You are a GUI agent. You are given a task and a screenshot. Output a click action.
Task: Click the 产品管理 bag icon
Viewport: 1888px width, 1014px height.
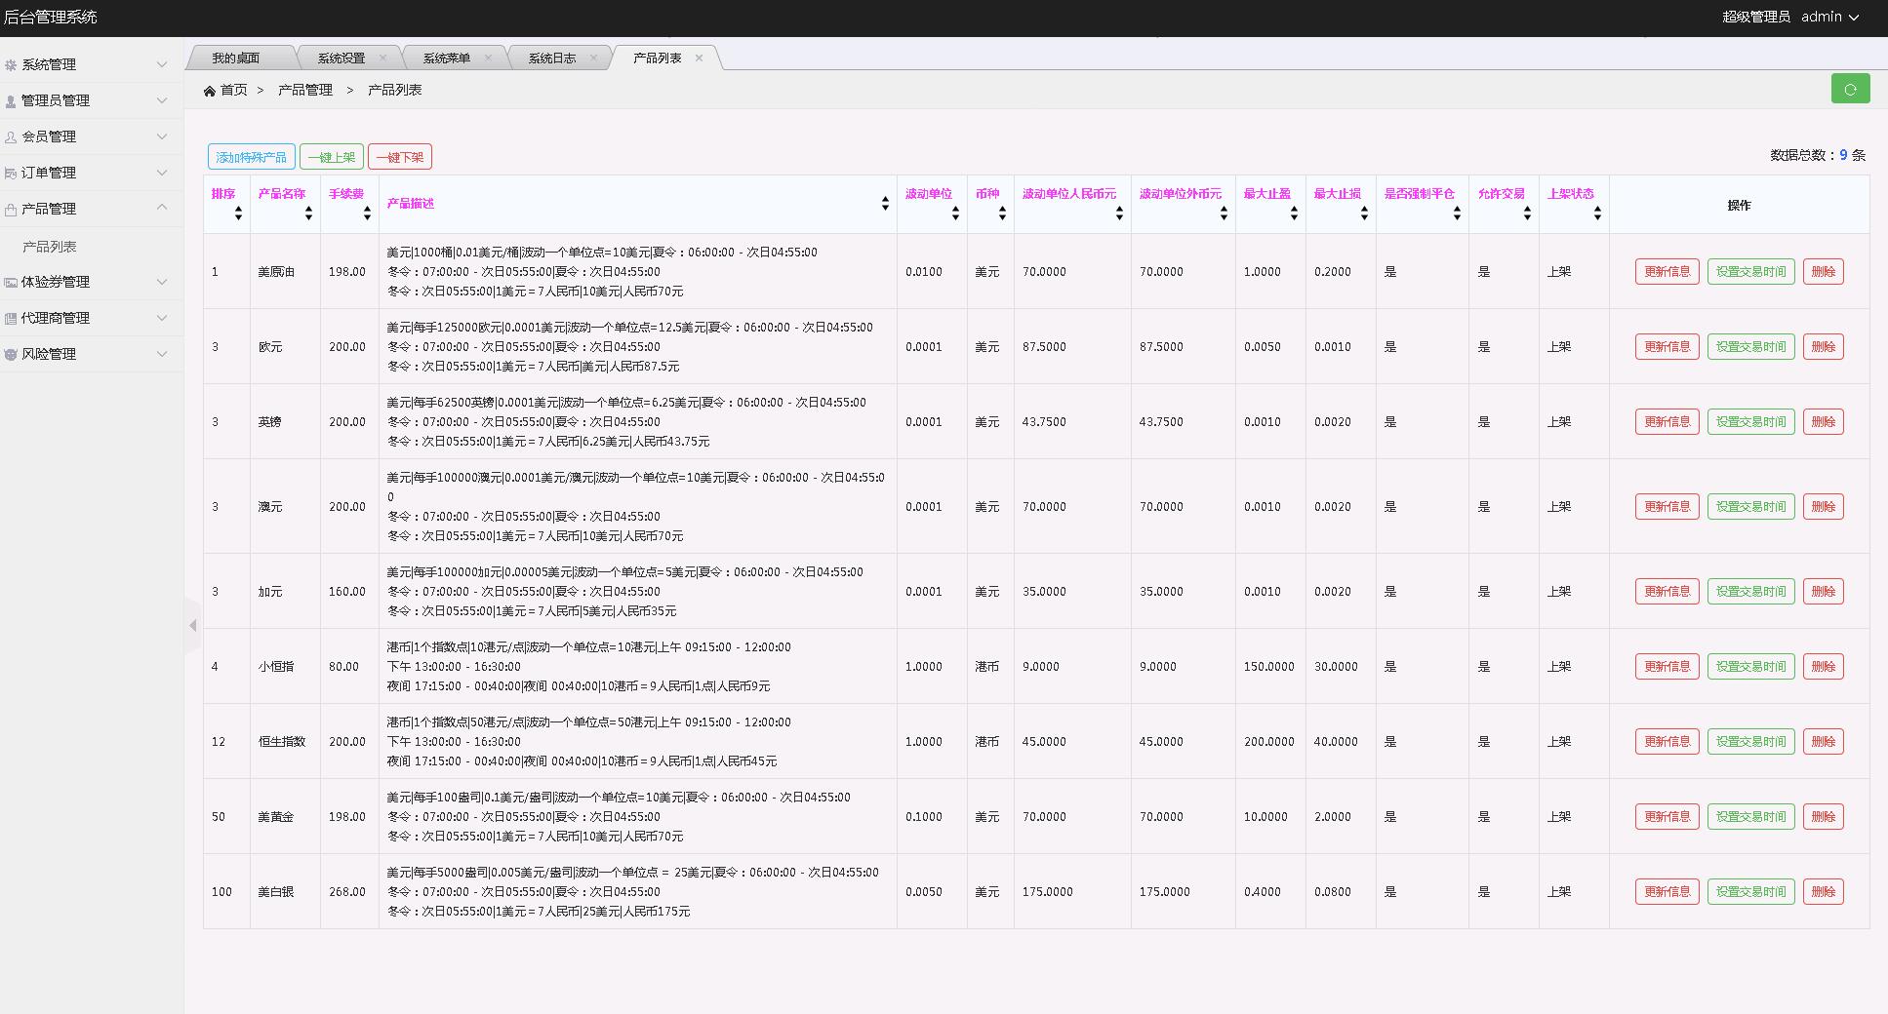11,209
